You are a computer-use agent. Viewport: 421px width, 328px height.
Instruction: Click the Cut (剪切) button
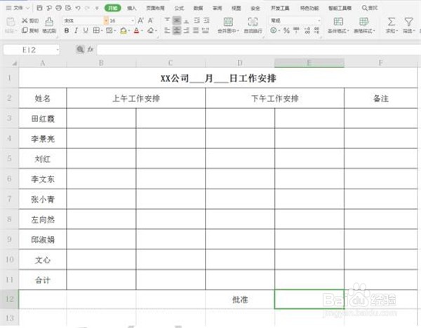[x=30, y=20]
